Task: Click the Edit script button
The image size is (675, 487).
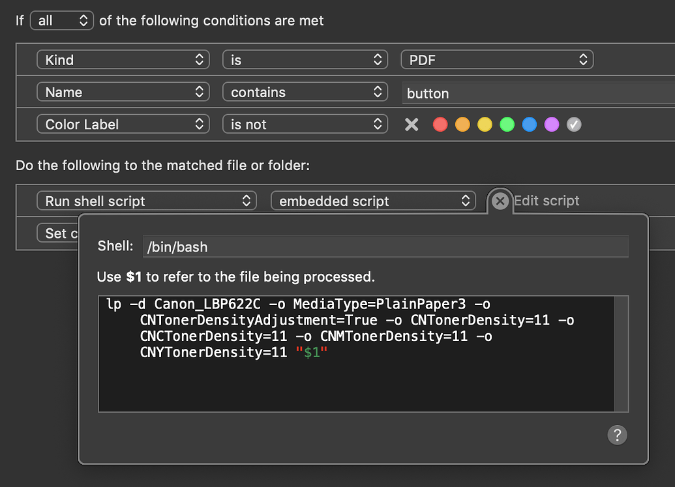Action: [x=547, y=200]
